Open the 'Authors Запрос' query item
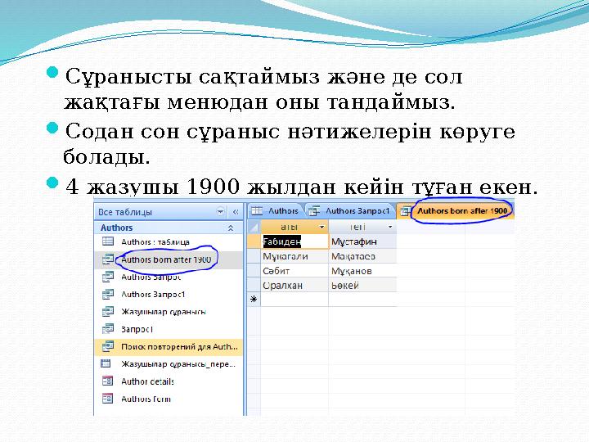Screen dimensions: 589x442 [169, 277]
